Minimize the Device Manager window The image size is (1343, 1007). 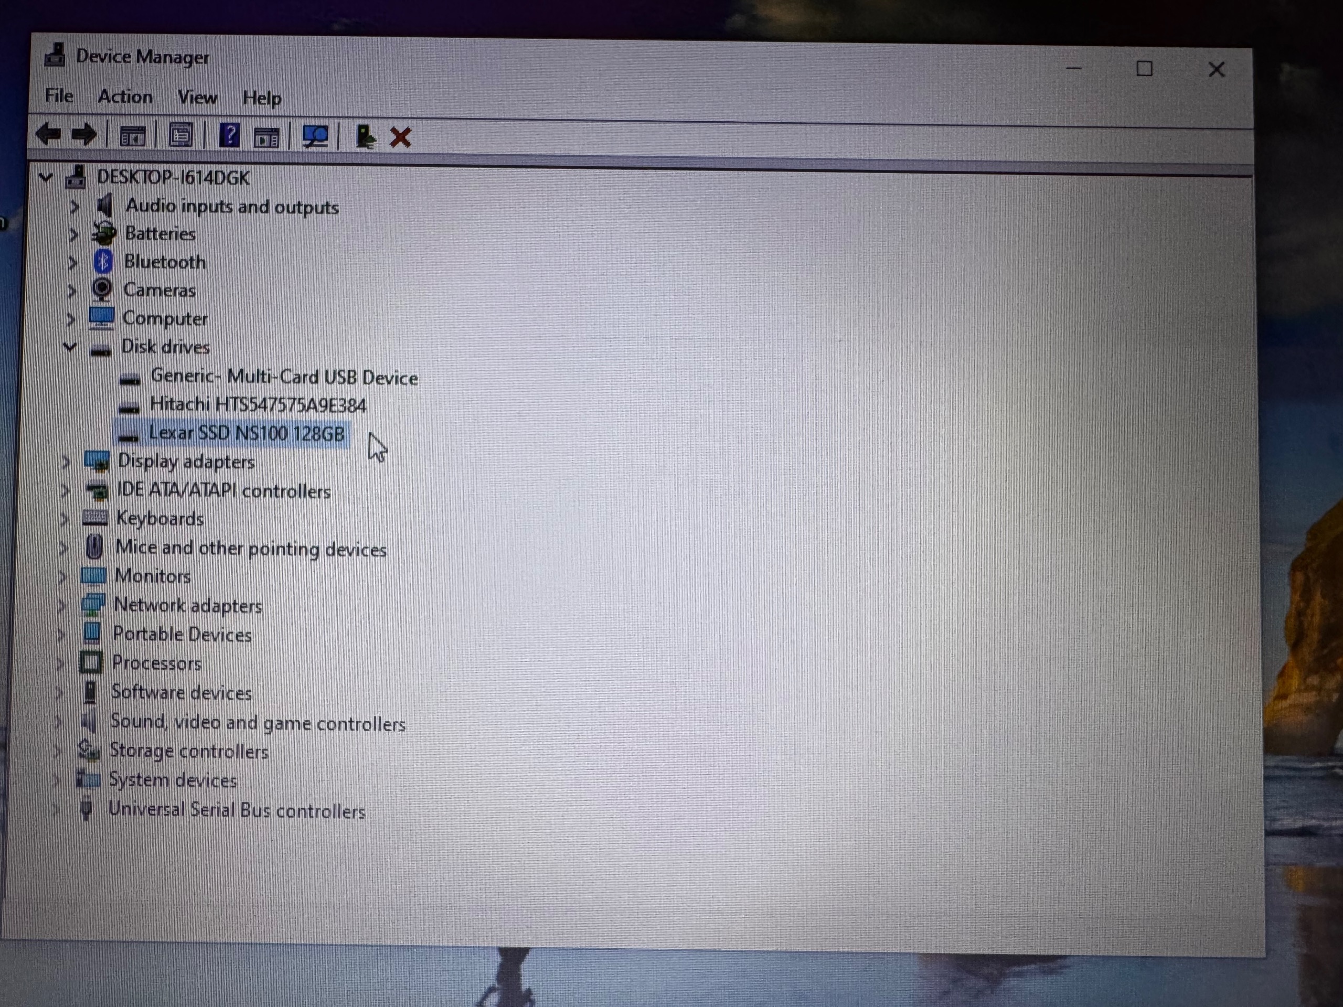click(1074, 68)
